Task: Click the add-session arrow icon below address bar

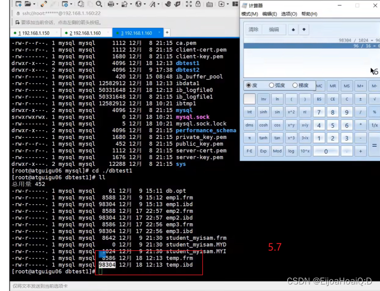Action: coord(17,22)
